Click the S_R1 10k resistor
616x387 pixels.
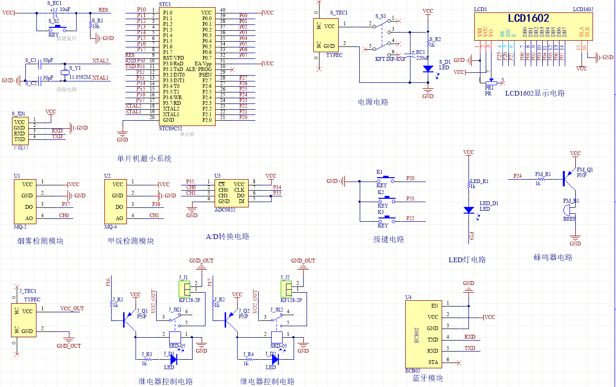pyautogui.click(x=91, y=25)
